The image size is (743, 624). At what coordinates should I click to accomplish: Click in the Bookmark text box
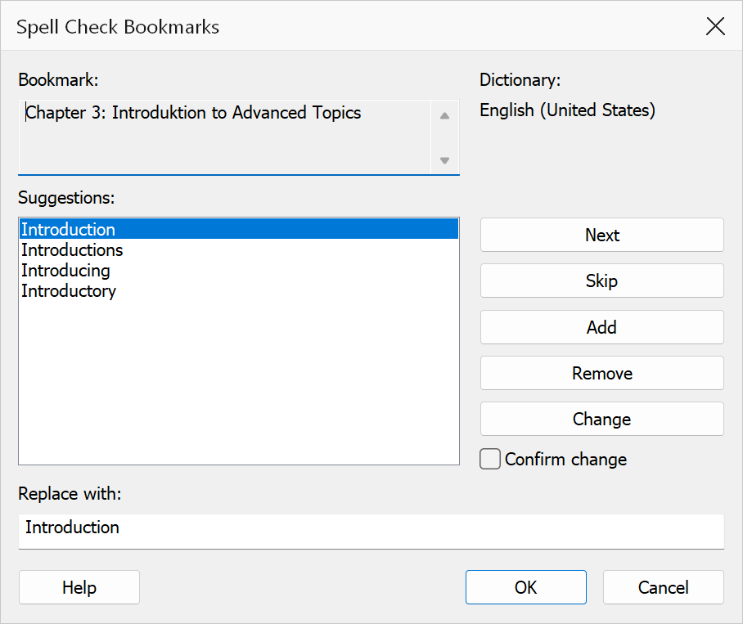224,137
